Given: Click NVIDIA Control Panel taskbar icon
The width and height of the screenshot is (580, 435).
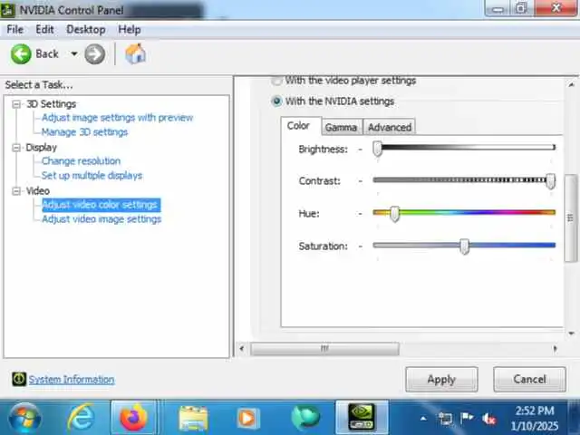Looking at the screenshot, I should (362, 417).
